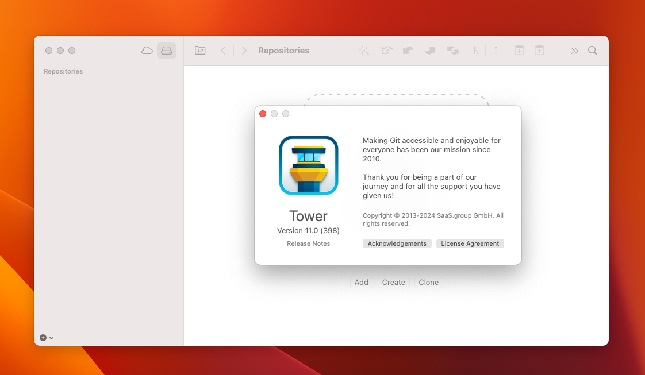Viewport: 645px width, 375px height.
Task: Click the Push up-arrow icon
Action: pyautogui.click(x=496, y=51)
